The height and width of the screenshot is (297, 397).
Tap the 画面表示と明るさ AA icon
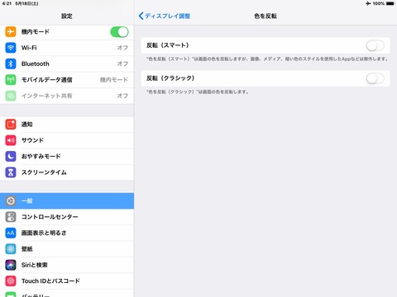point(11,233)
